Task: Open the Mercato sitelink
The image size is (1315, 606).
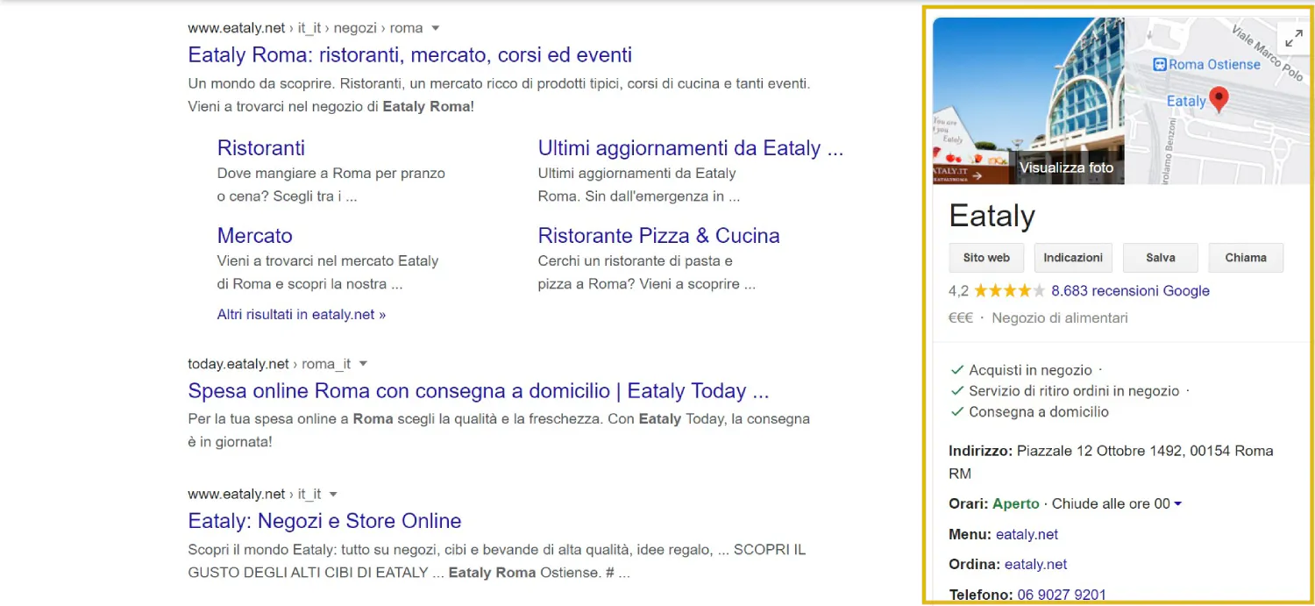Action: (x=255, y=235)
